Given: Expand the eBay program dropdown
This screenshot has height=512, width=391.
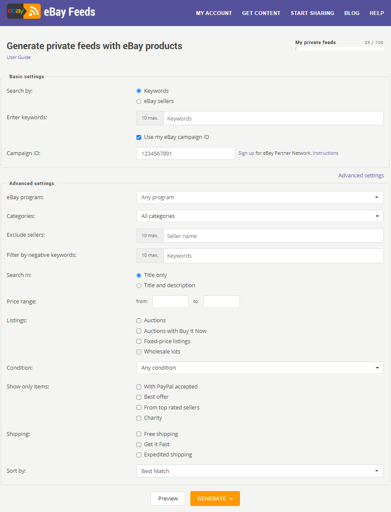Looking at the screenshot, I should [260, 197].
